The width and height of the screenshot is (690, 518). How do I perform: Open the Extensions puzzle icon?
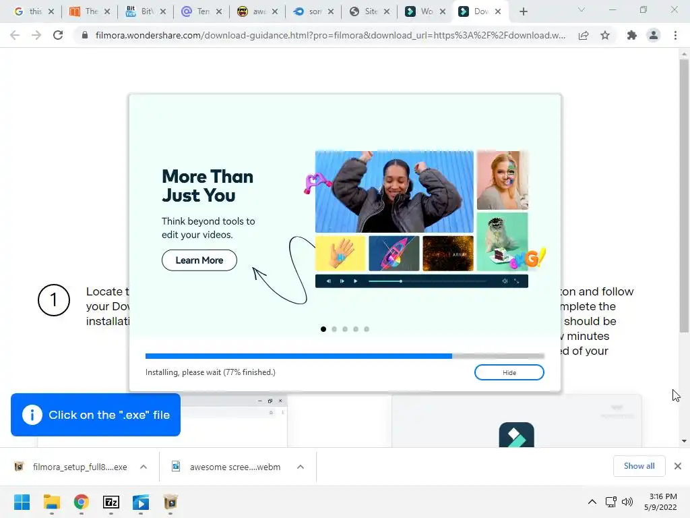[x=632, y=35]
